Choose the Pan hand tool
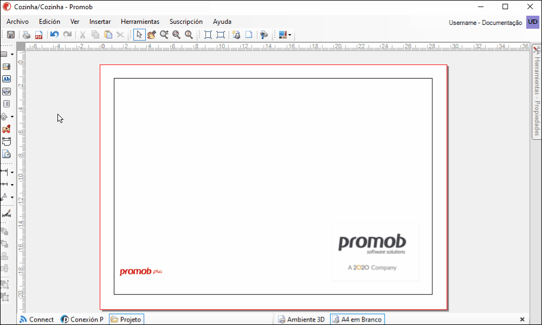Image resolution: width=542 pixels, height=325 pixels. pos(151,35)
